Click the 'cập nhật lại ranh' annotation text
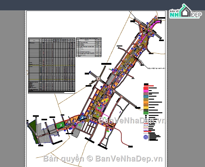This screenshot has width=205, height=167. click(156, 68)
